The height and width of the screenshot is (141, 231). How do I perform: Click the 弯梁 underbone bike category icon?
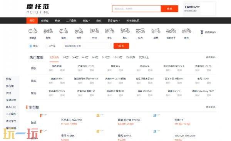tap(79, 31)
